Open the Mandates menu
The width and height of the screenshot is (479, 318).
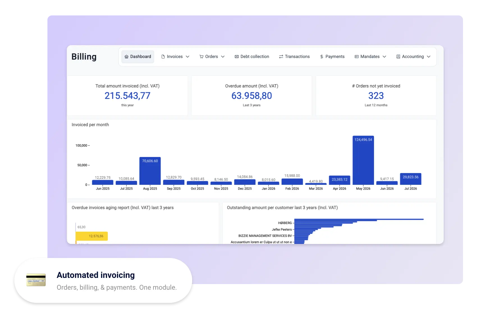point(370,57)
